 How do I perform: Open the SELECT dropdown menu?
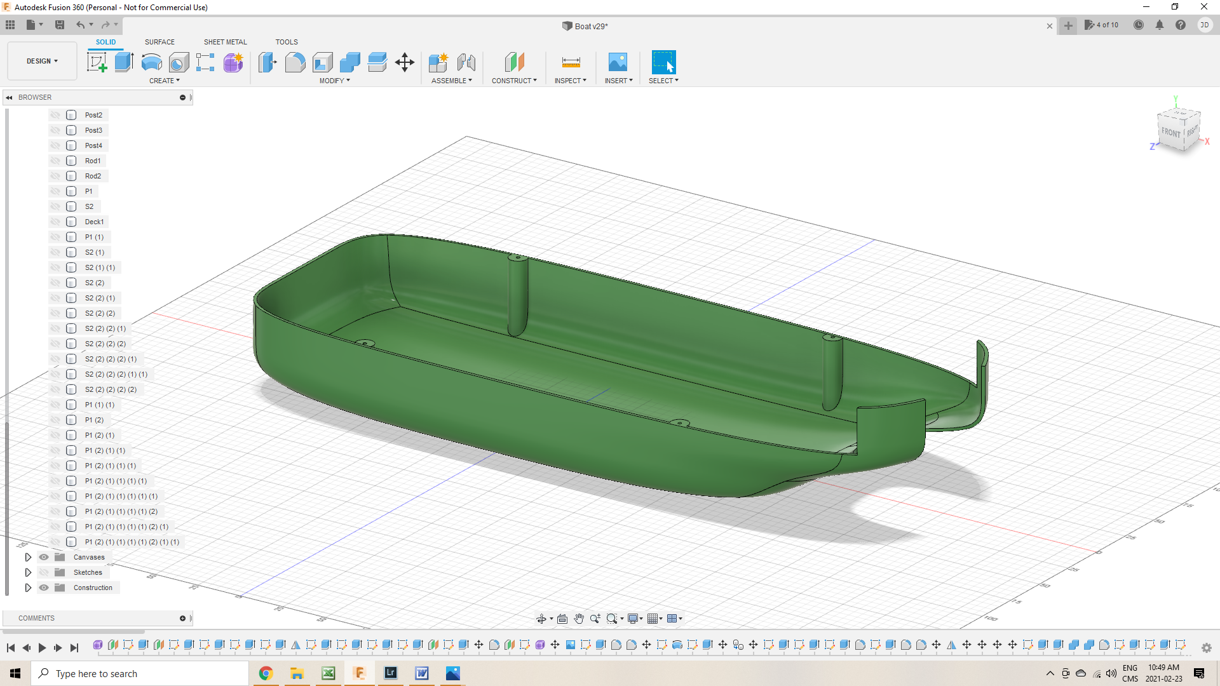coord(663,81)
